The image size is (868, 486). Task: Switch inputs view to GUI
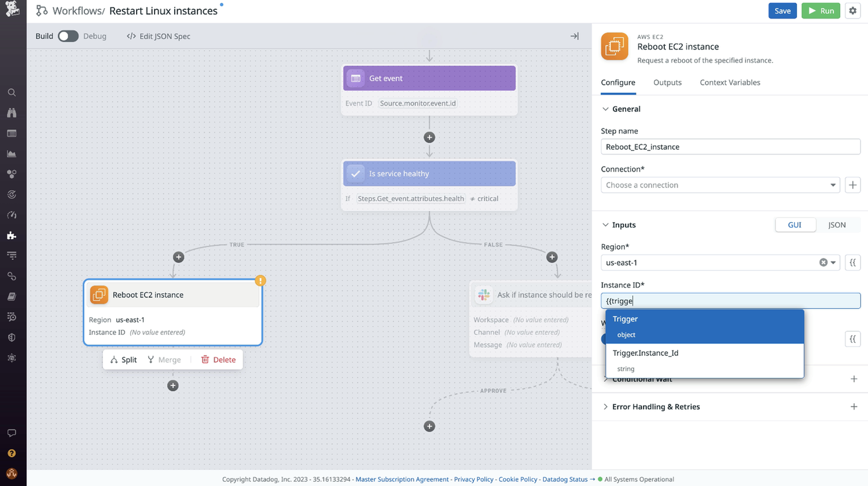[795, 225]
